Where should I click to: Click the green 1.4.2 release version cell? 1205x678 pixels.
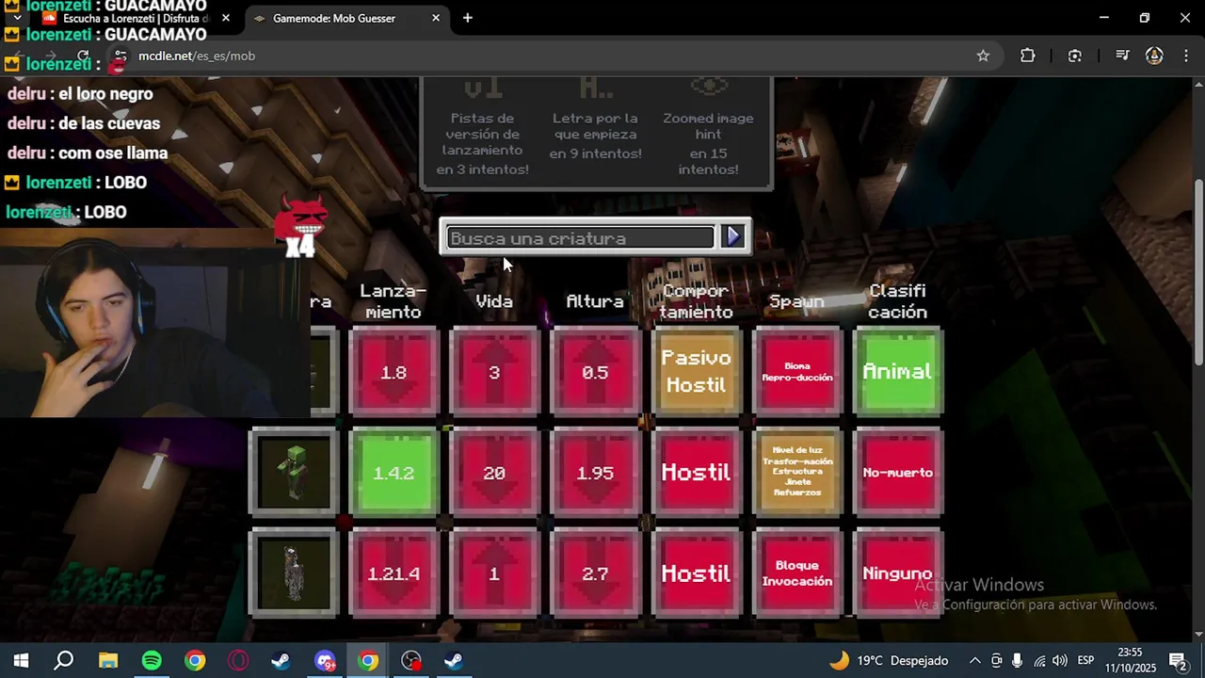tap(394, 473)
